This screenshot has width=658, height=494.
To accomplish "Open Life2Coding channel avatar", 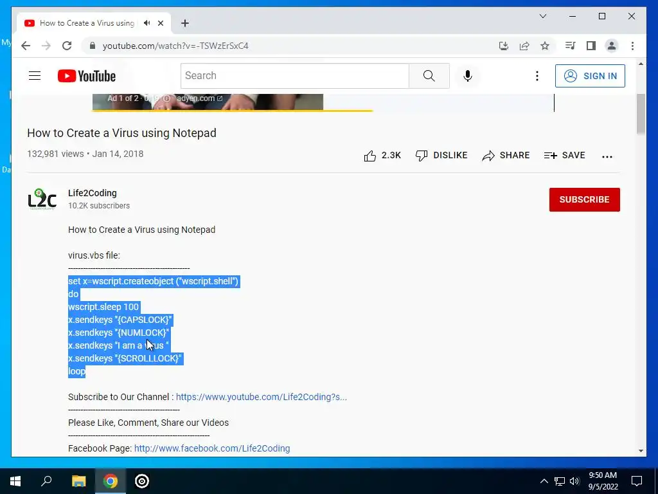I will click(x=42, y=199).
